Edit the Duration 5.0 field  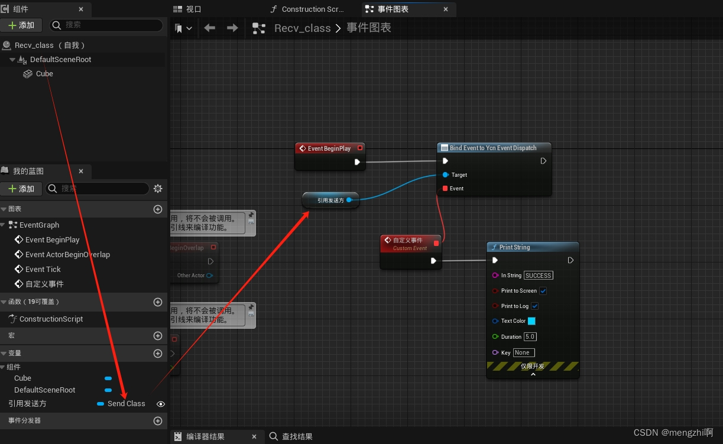coord(530,337)
